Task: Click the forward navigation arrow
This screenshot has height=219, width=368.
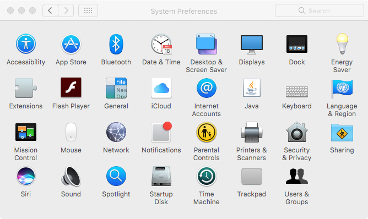Action: coord(66,10)
